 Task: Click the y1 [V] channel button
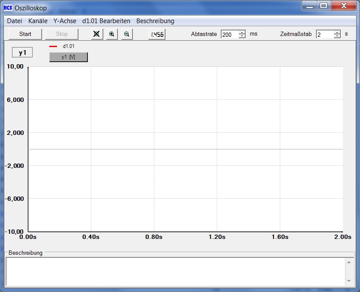(x=68, y=57)
